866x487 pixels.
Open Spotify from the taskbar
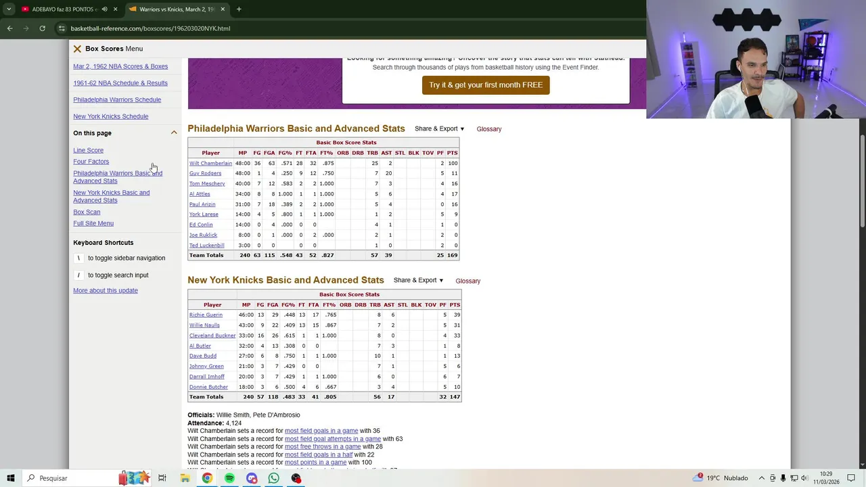point(229,478)
